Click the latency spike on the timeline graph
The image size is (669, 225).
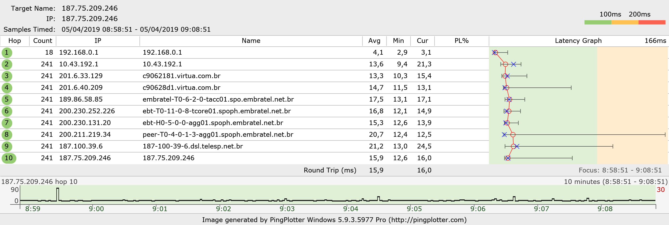pos(58,194)
